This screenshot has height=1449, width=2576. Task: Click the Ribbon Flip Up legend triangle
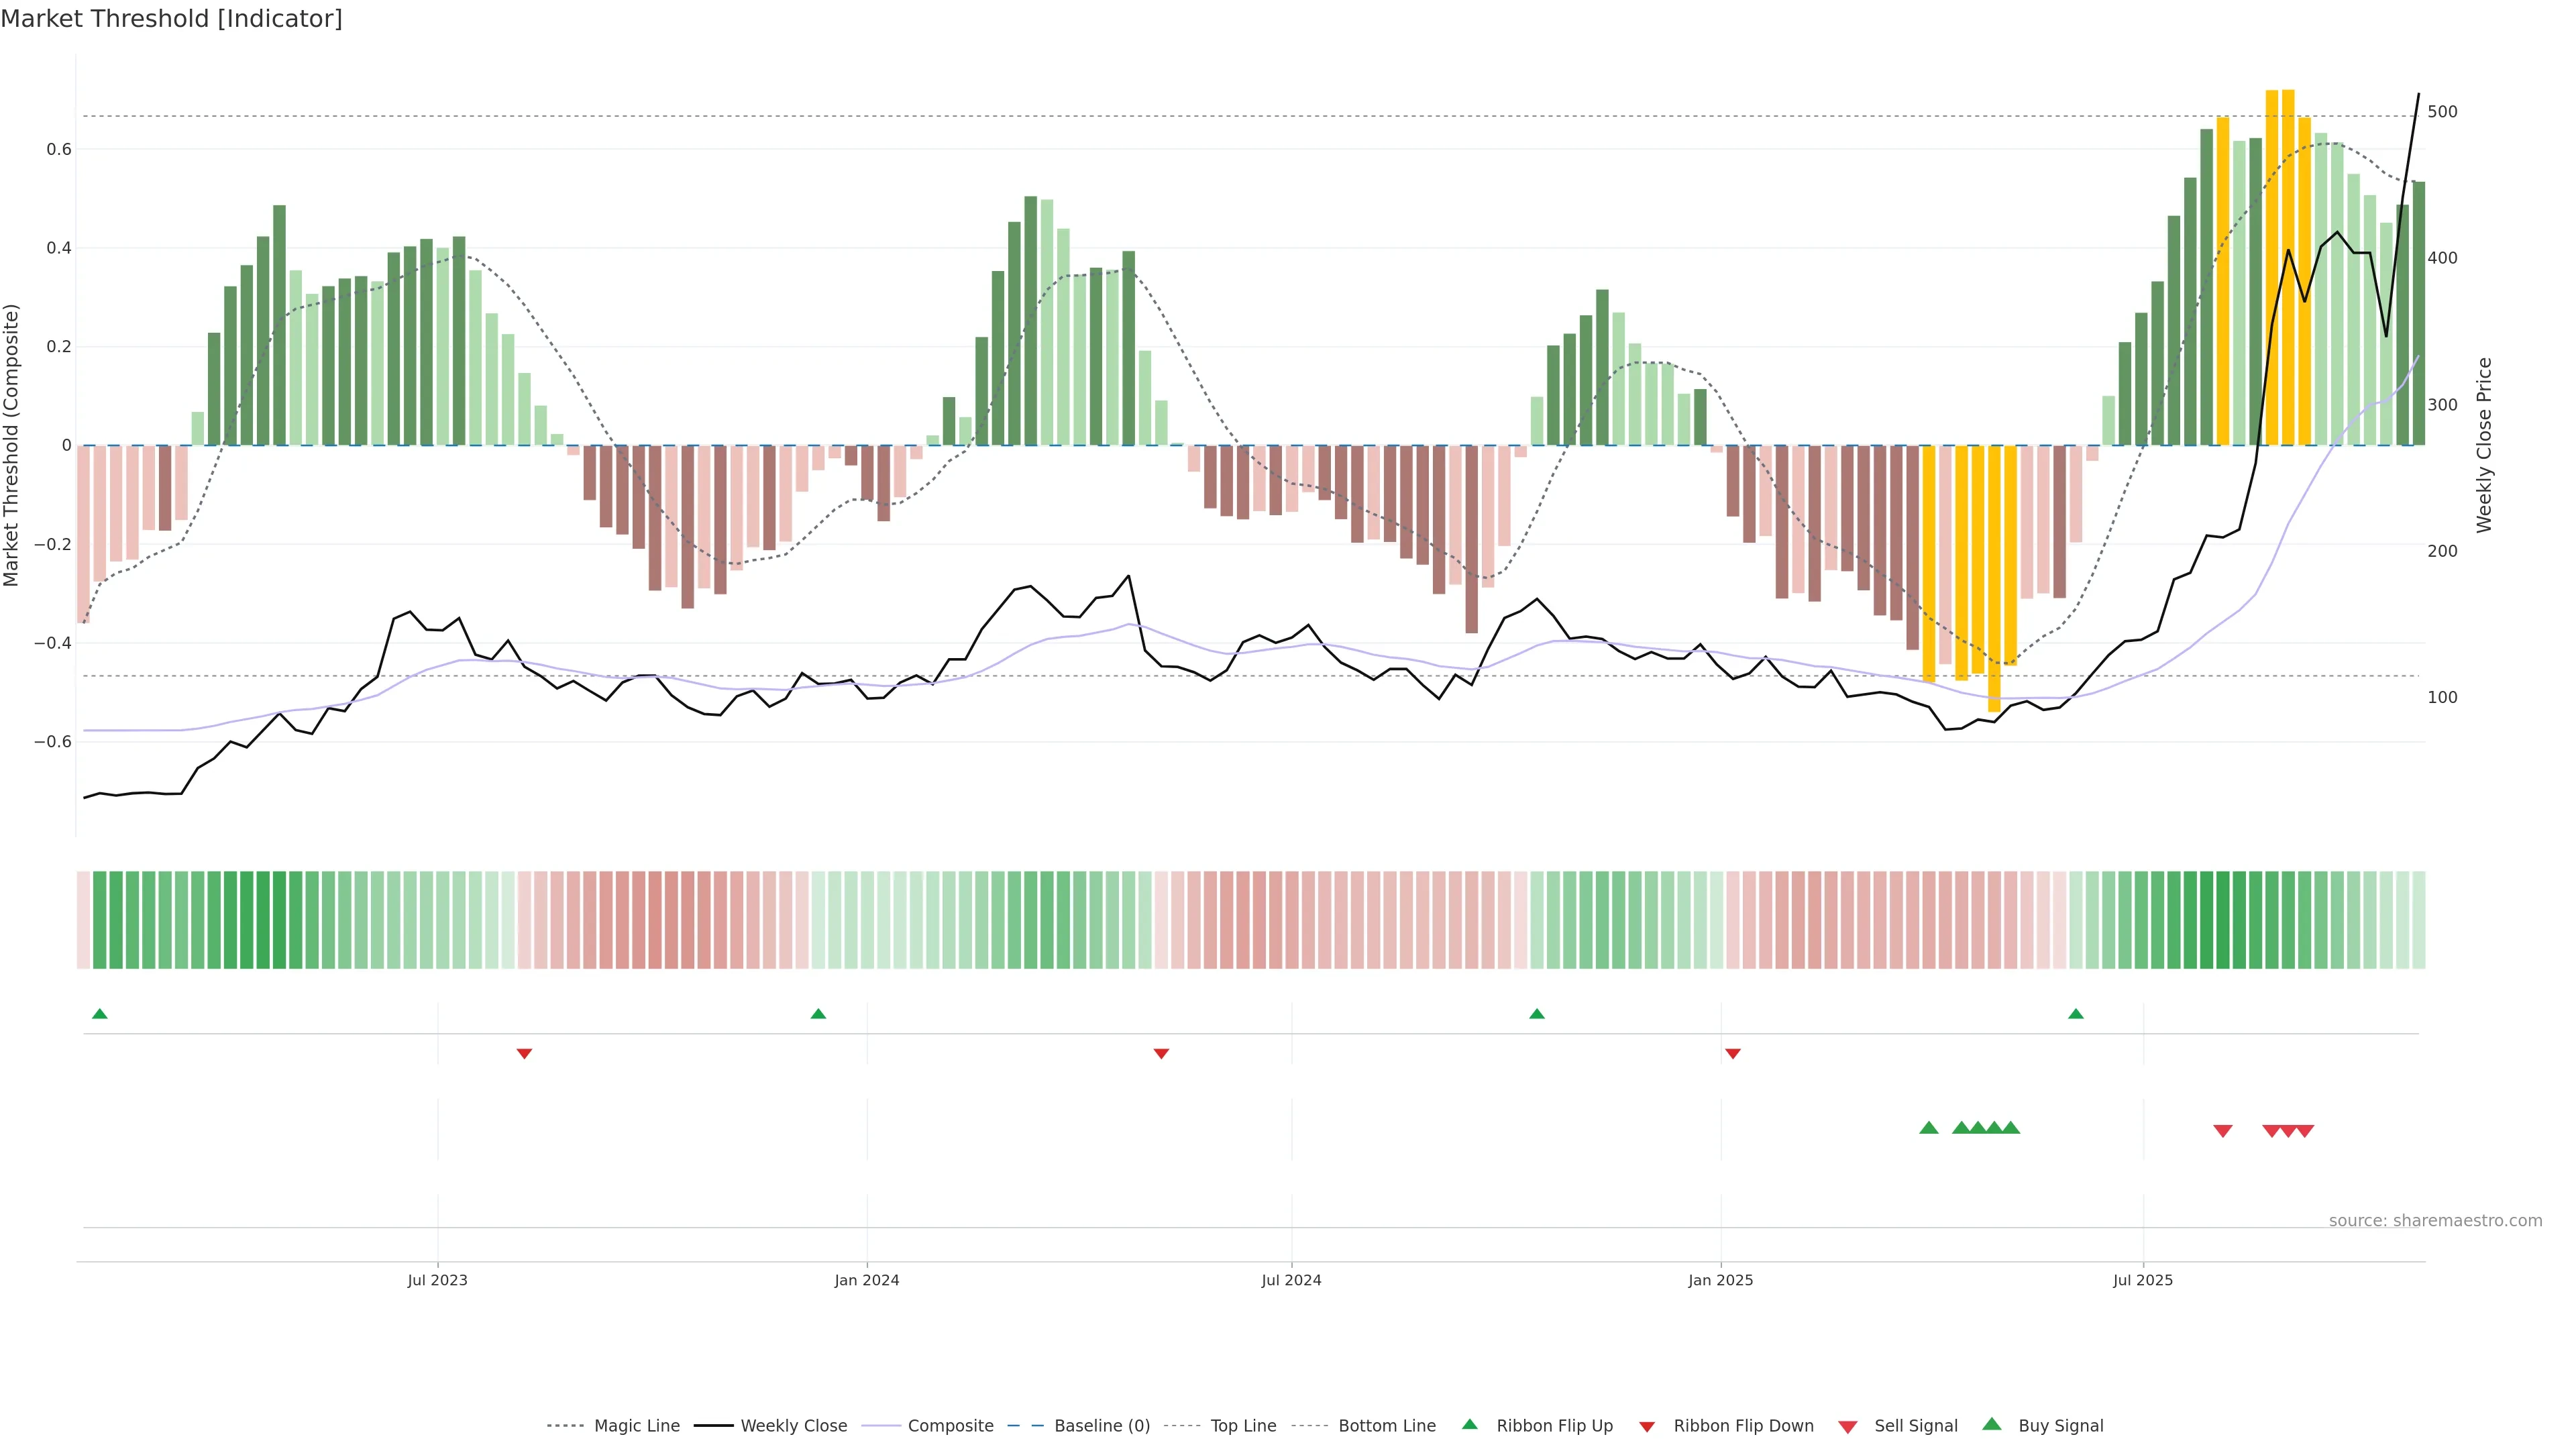click(1469, 1424)
